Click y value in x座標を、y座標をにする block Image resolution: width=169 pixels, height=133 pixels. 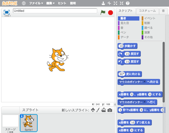click(150, 95)
